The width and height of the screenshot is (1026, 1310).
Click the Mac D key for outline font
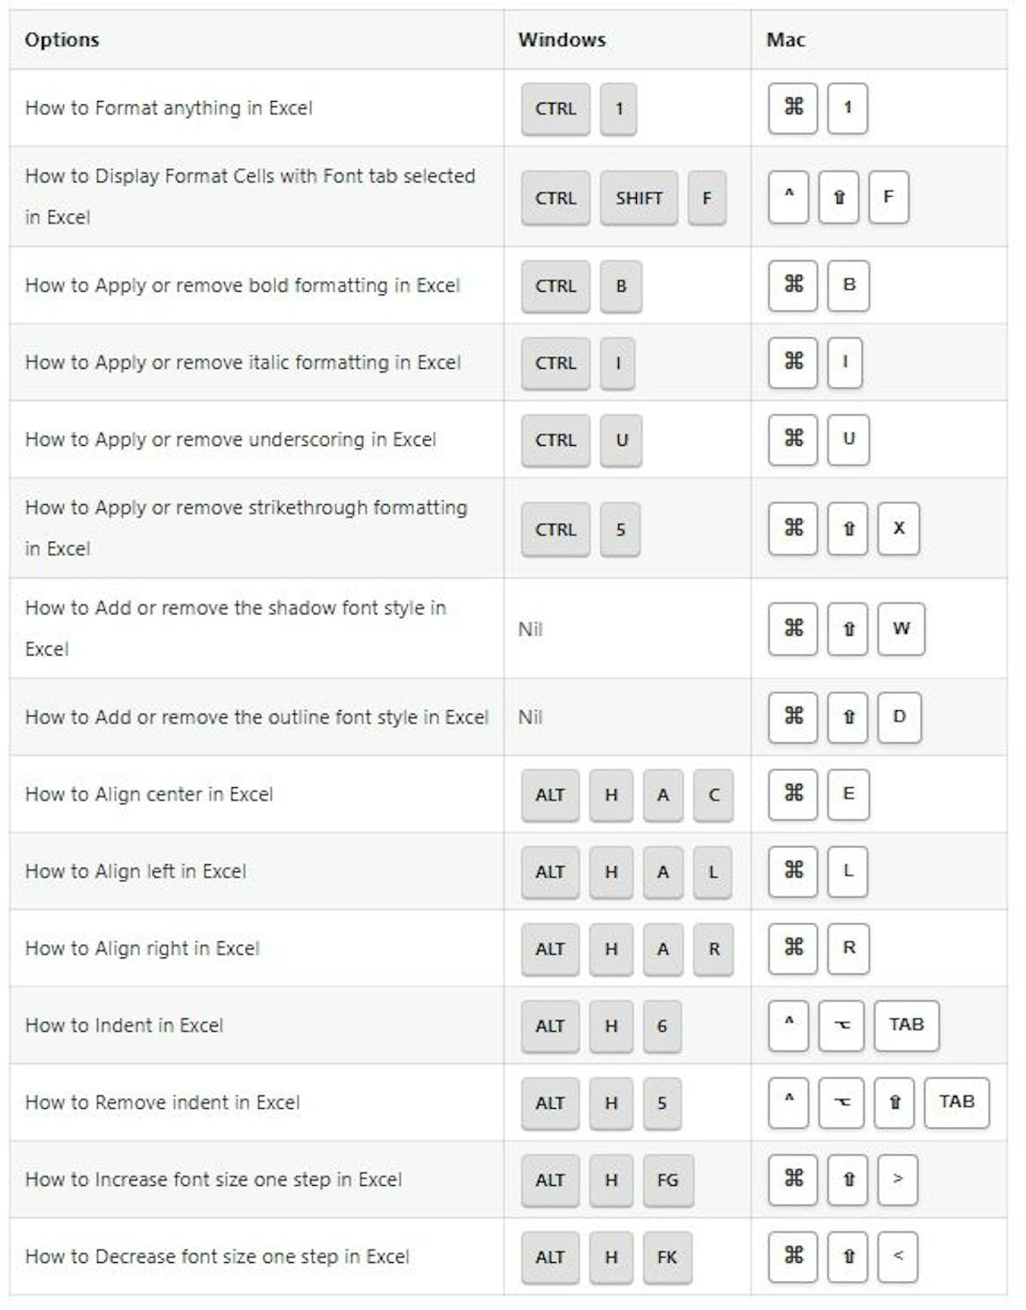899,717
